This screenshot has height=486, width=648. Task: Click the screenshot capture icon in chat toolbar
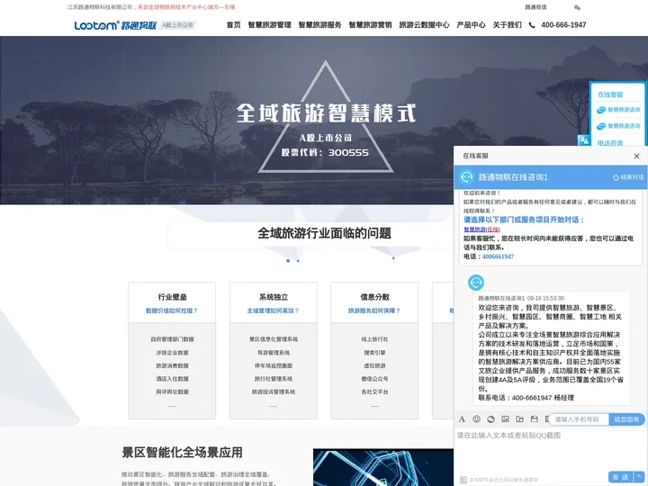pyautogui.click(x=490, y=419)
